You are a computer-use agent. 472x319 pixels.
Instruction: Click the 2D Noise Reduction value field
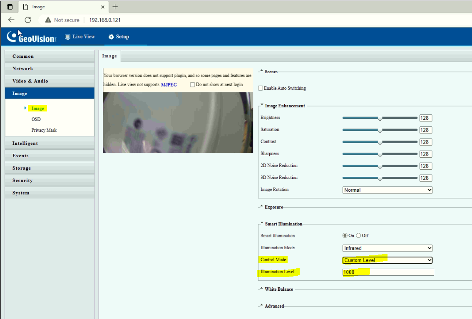[426, 166]
